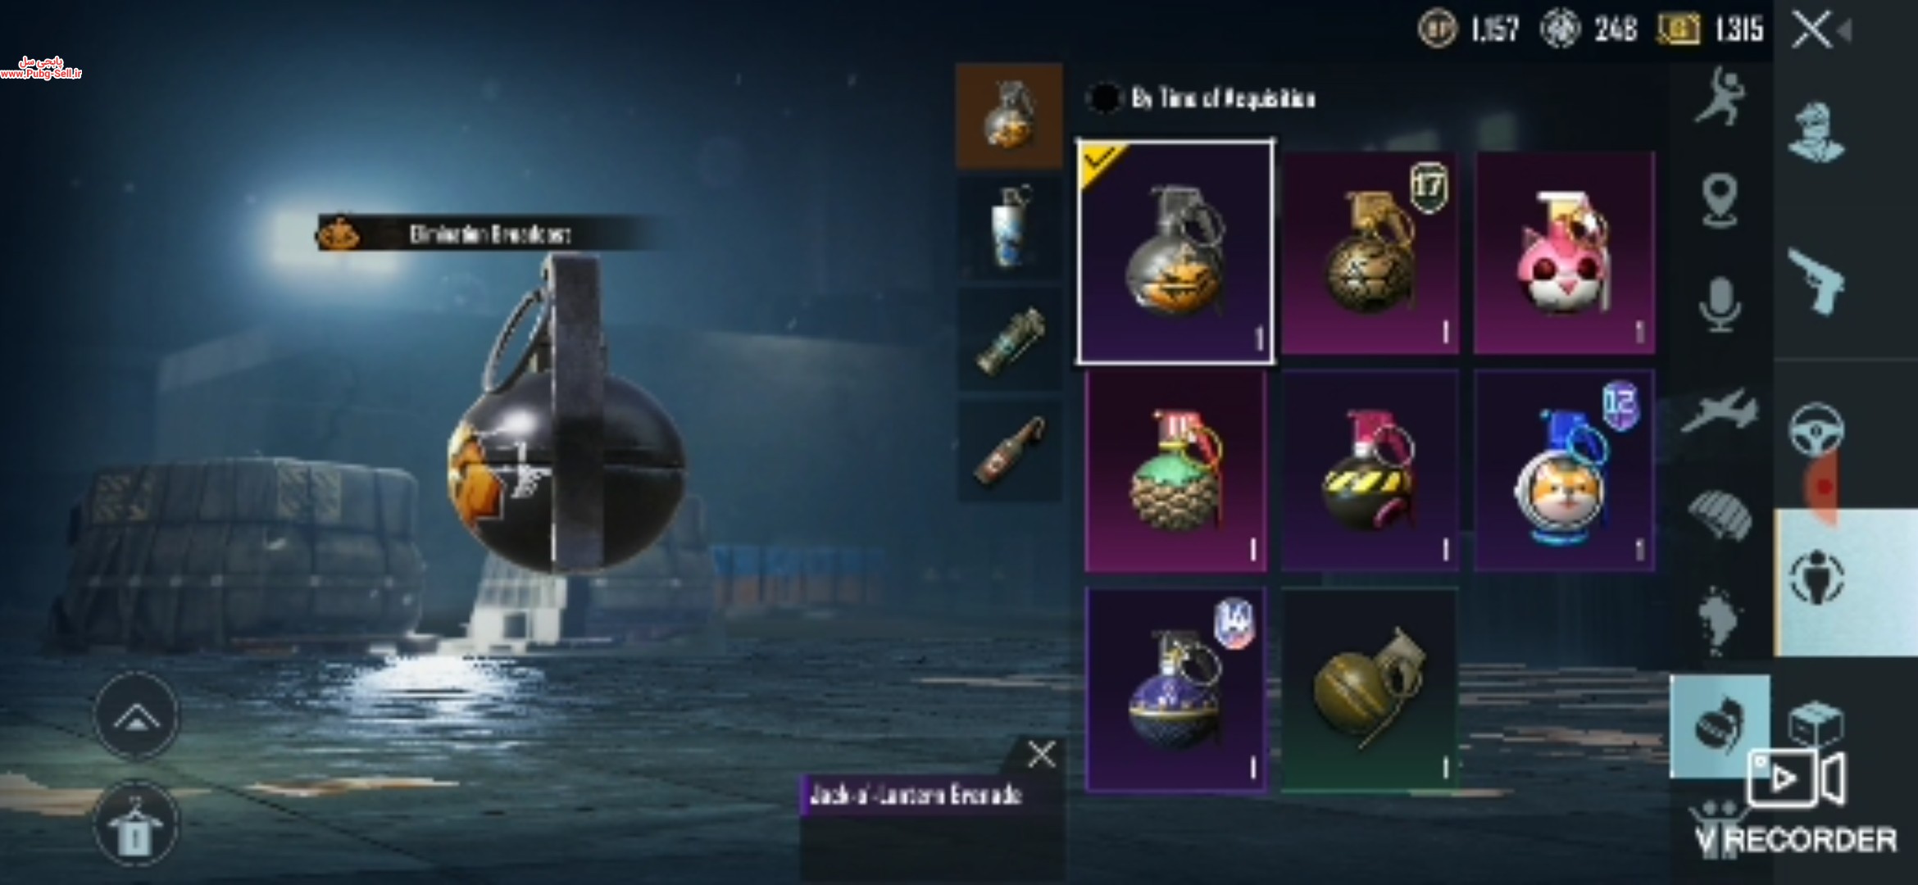Select the pineapple-style grenade skin
The height and width of the screenshot is (885, 1918).
click(1175, 470)
